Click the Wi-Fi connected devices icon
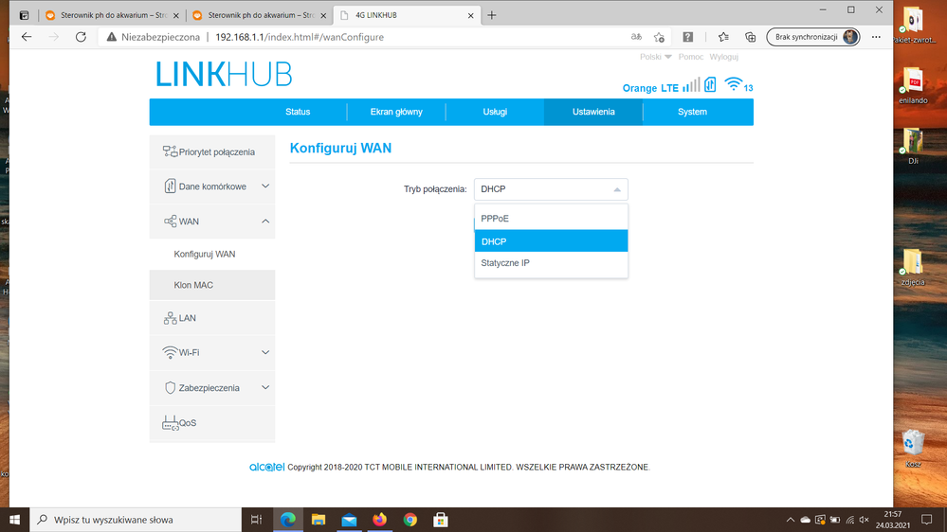The height and width of the screenshot is (532, 947). [733, 84]
